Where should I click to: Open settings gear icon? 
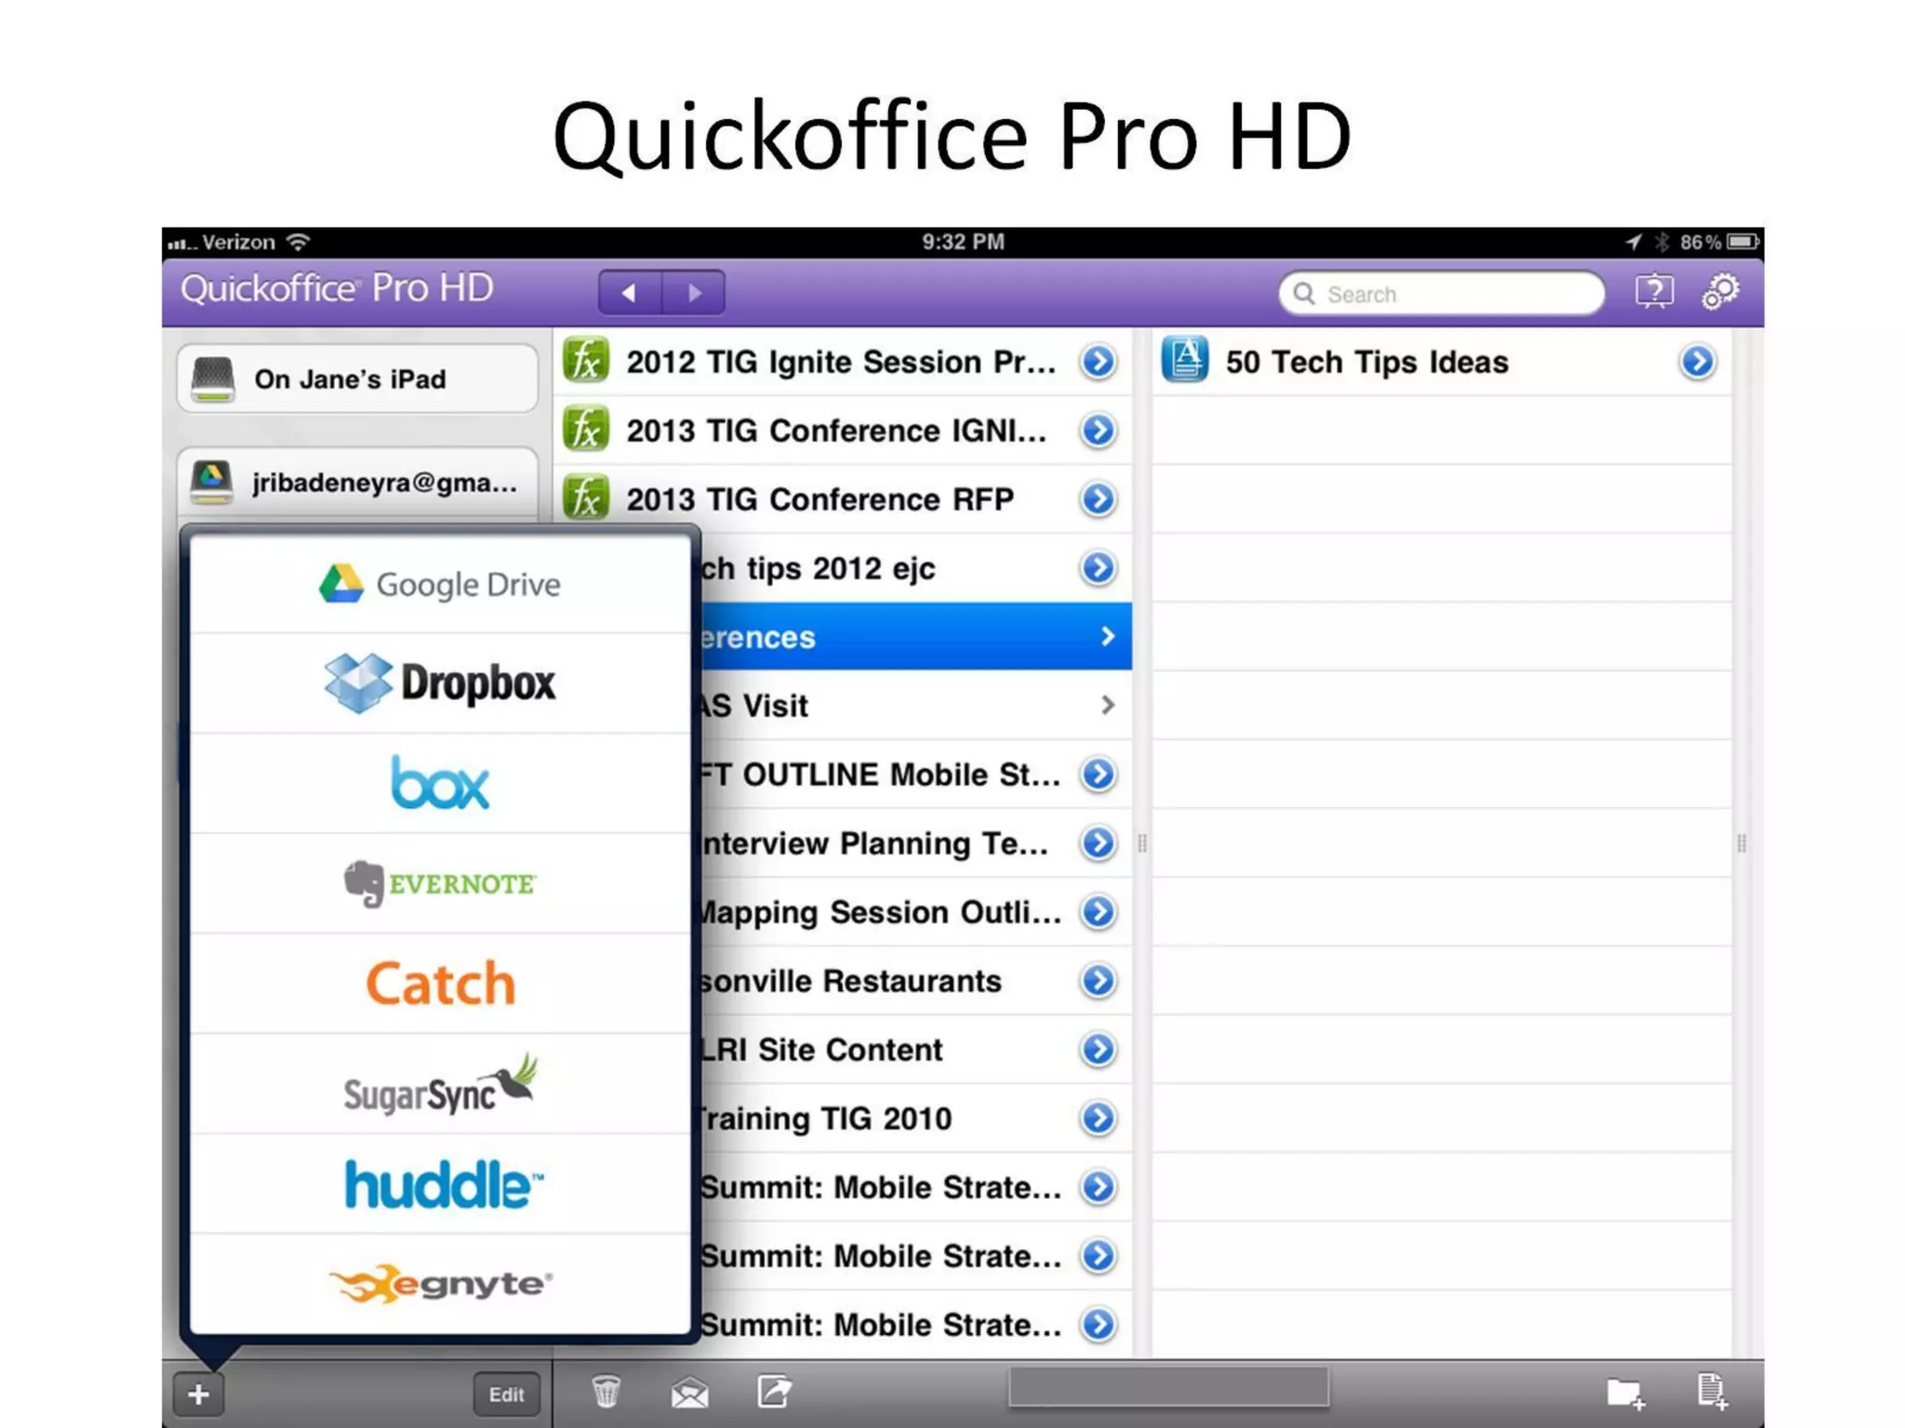[1720, 292]
